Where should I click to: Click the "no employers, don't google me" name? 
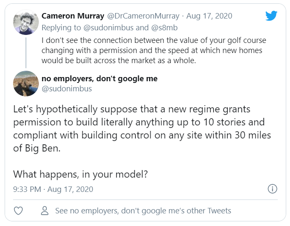(99, 78)
